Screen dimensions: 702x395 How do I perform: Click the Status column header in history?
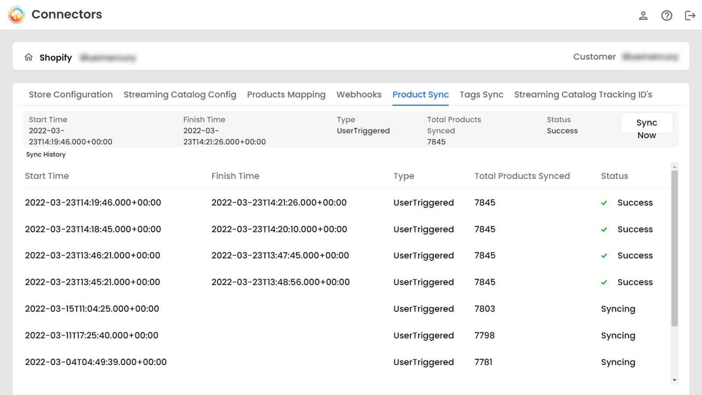[x=614, y=176]
